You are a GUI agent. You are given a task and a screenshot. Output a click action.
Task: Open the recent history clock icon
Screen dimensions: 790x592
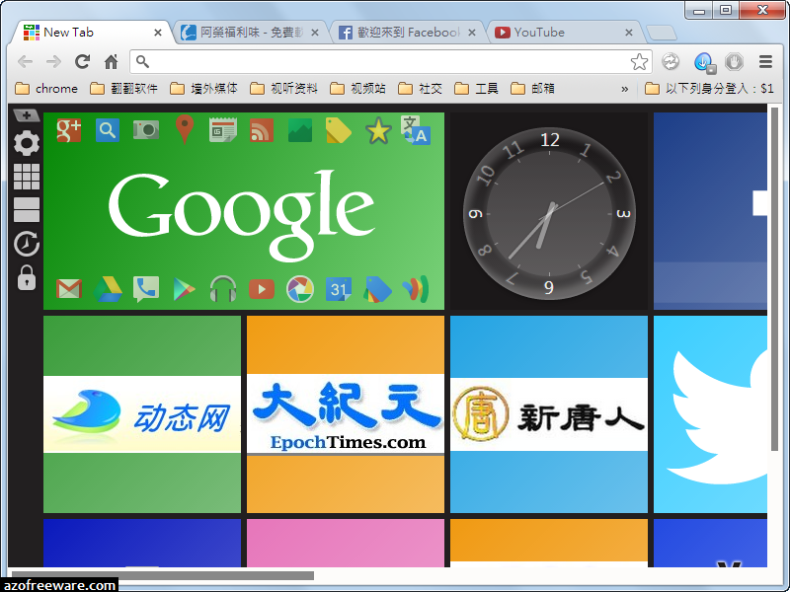click(27, 244)
